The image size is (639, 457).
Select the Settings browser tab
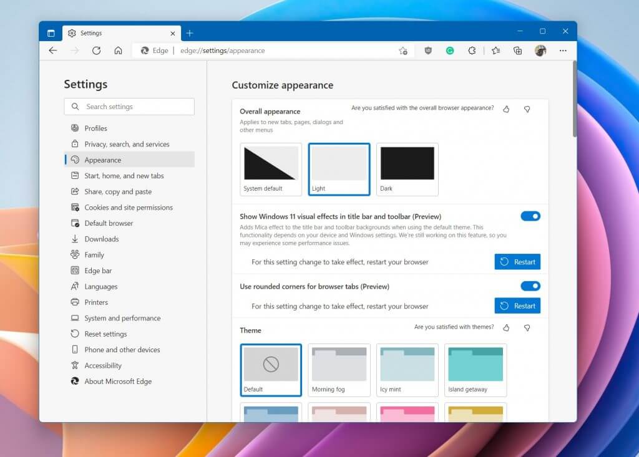point(121,34)
